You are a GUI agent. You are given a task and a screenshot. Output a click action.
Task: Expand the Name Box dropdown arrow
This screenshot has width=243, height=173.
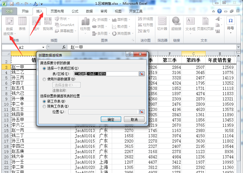point(43,47)
